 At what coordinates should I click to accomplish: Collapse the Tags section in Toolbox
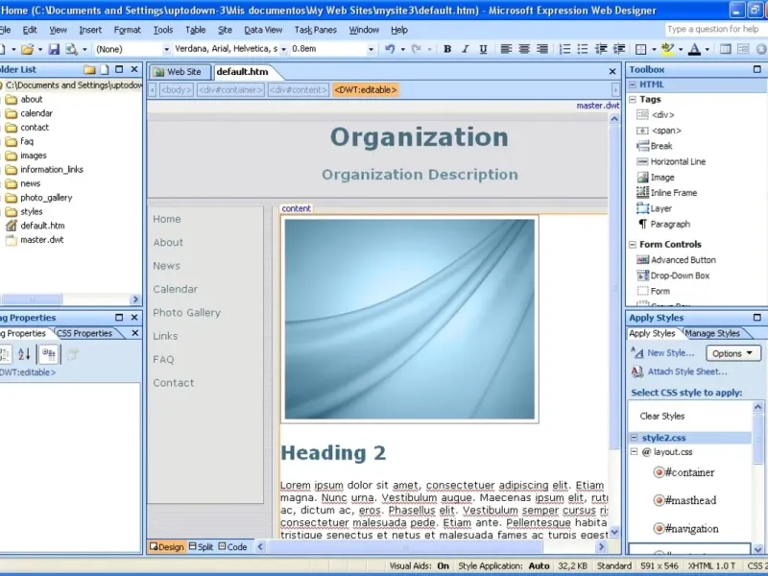pyautogui.click(x=633, y=100)
